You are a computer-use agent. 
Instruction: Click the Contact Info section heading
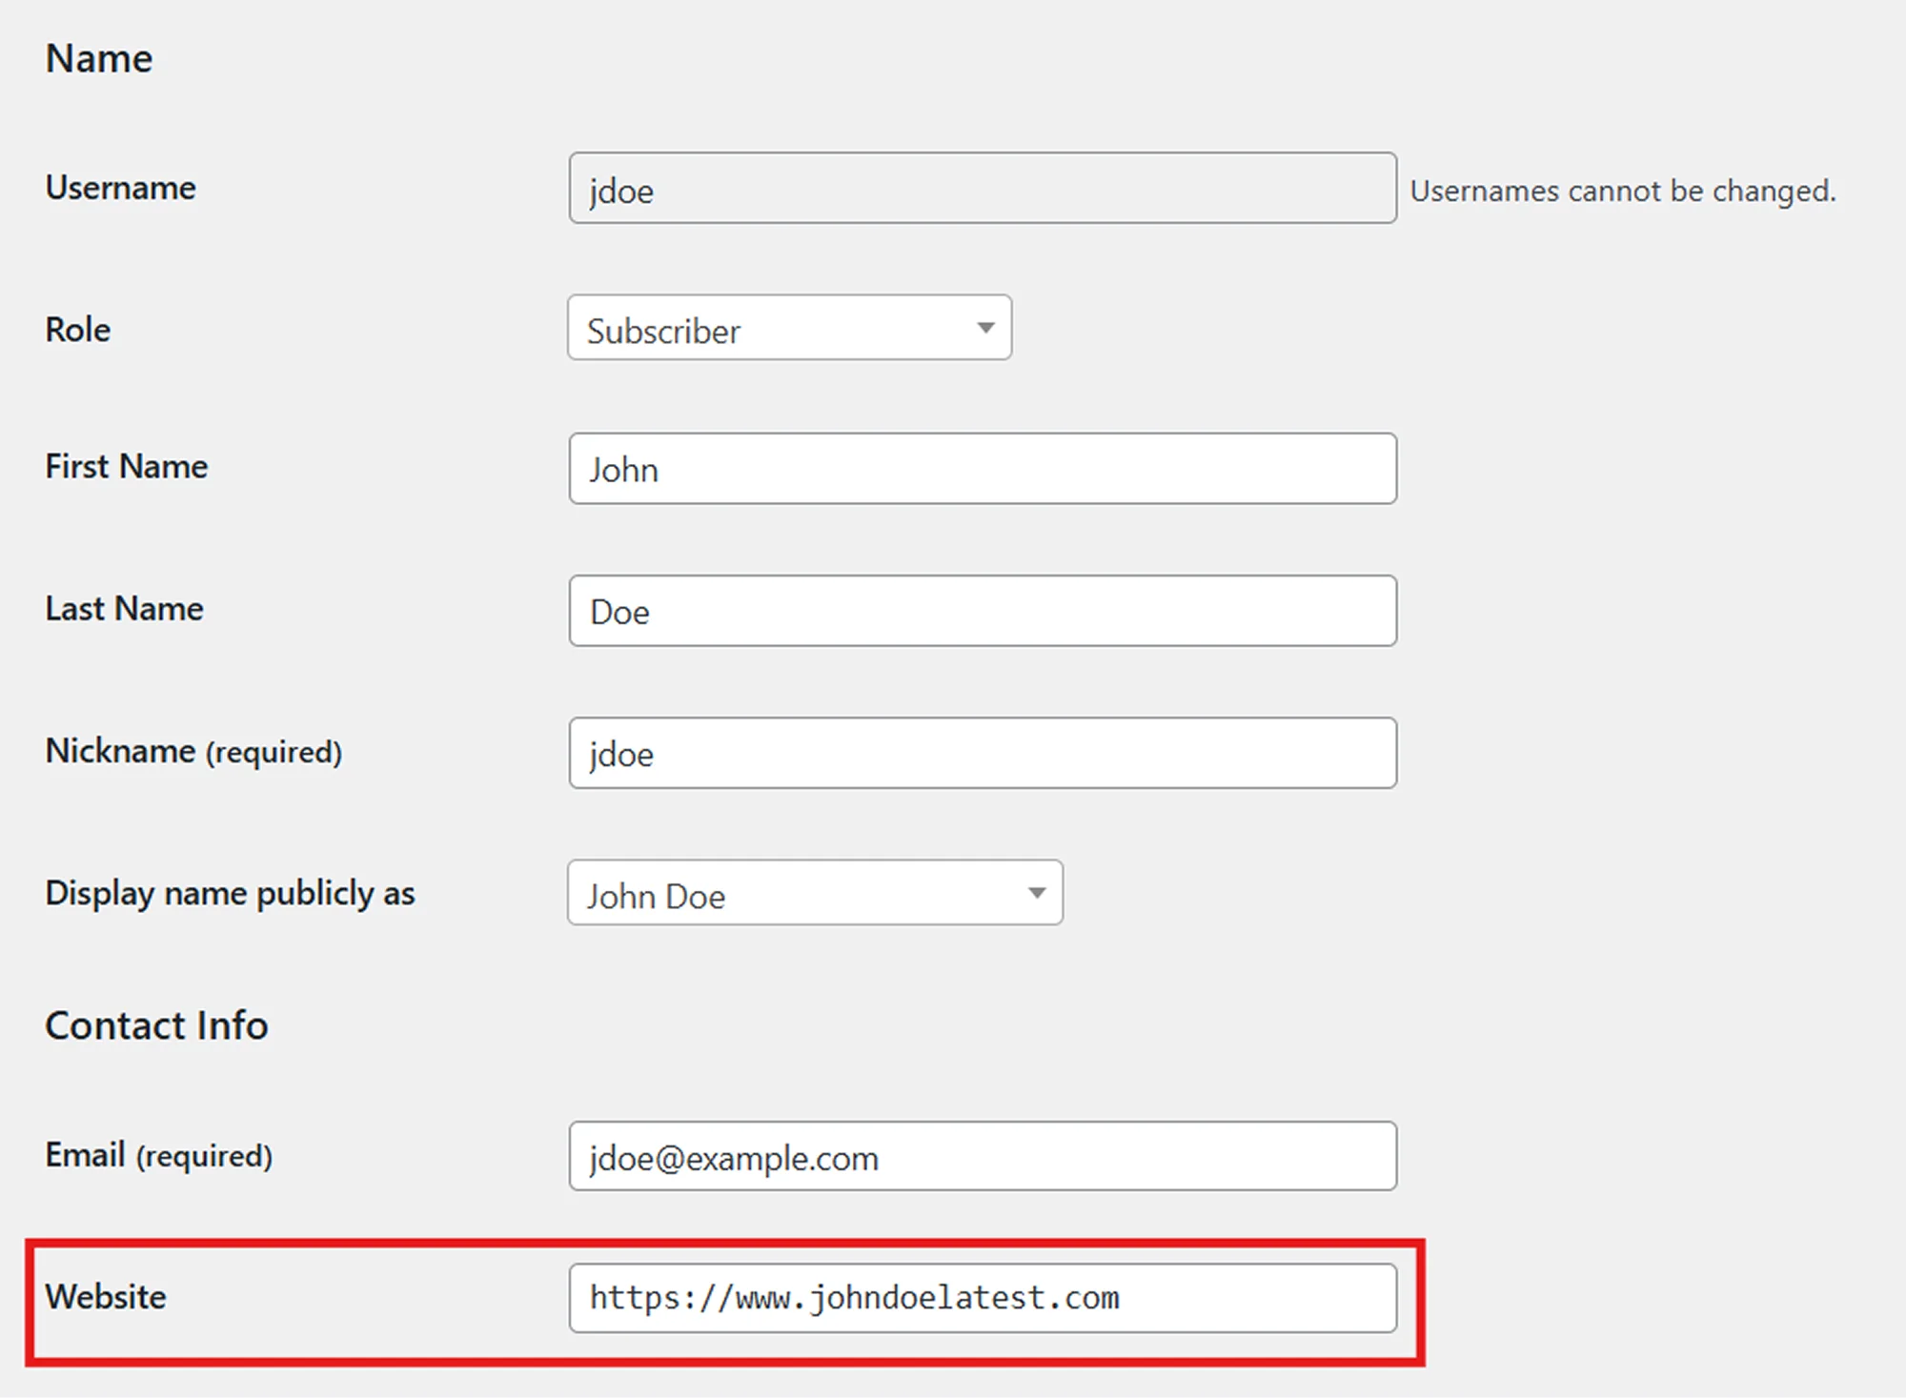[157, 1025]
